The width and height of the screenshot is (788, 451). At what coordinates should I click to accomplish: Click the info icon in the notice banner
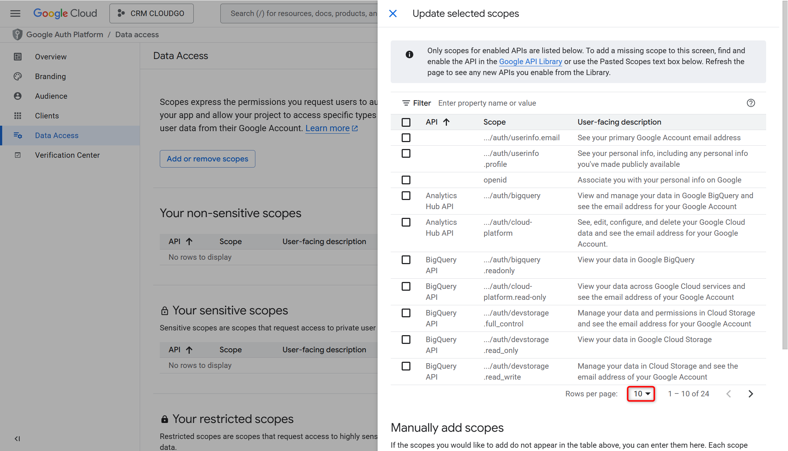(409, 55)
